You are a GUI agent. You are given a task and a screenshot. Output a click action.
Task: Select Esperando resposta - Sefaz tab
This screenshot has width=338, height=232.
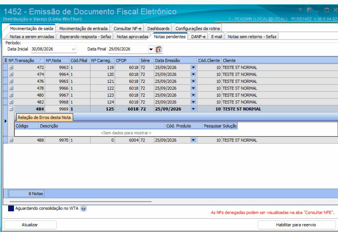tap(85, 37)
